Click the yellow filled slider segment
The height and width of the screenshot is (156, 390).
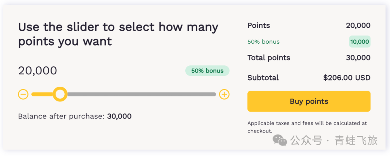click(x=42, y=95)
